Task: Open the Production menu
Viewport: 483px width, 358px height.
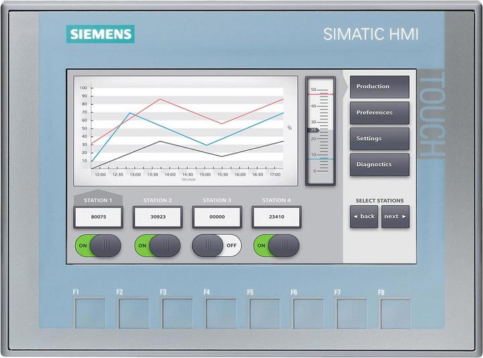Action: click(380, 86)
